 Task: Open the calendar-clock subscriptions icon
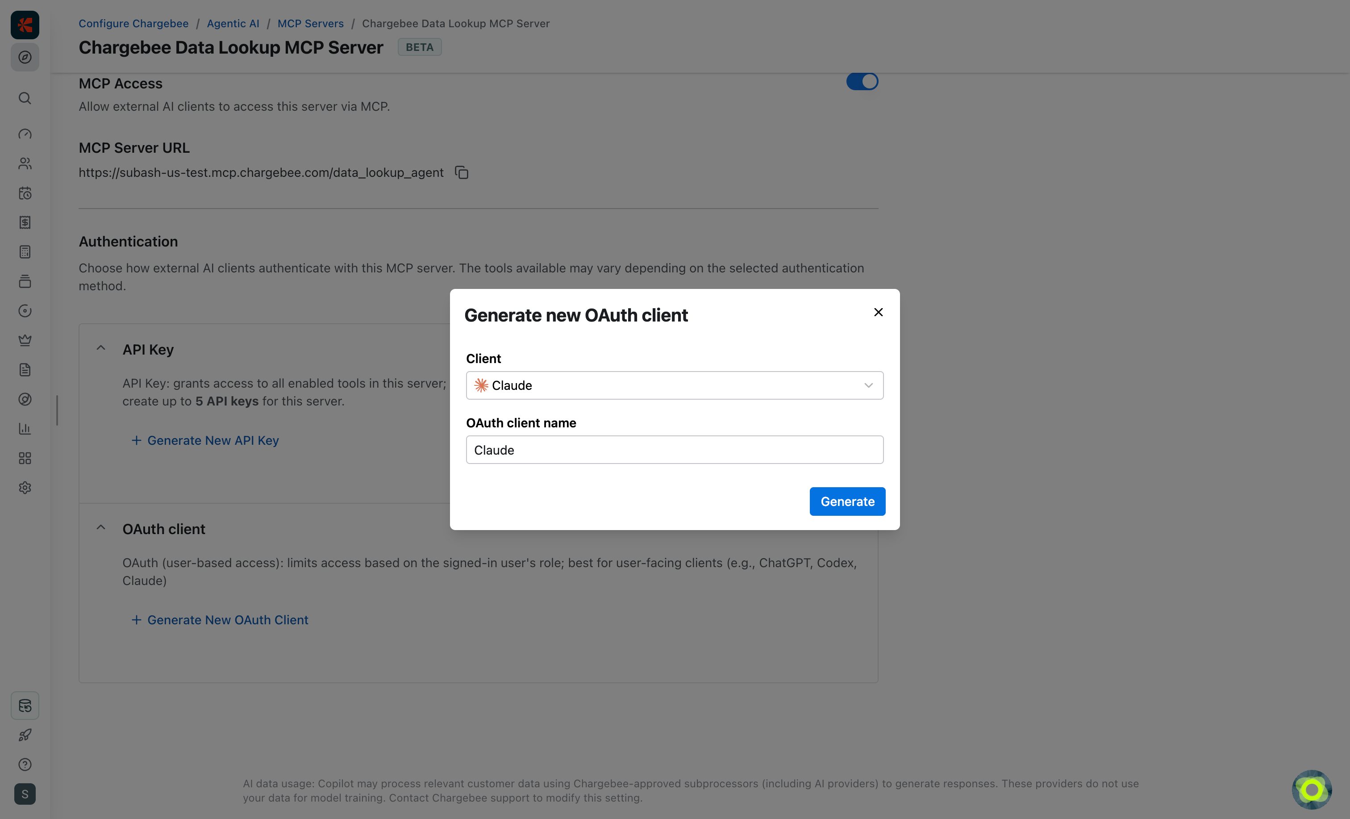(x=25, y=193)
